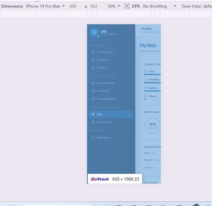
Task: Open the 50% zoom dropdown
Action: (x=114, y=6)
